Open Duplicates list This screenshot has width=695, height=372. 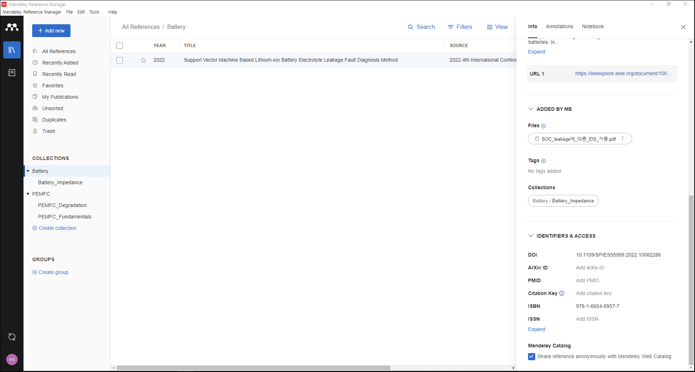pos(54,120)
